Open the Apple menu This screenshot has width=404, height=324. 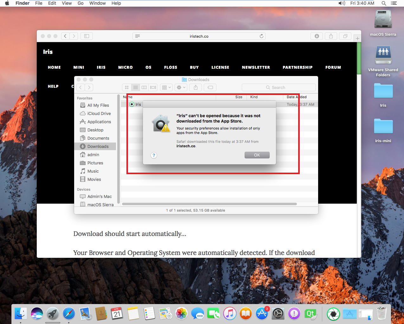(7, 3)
